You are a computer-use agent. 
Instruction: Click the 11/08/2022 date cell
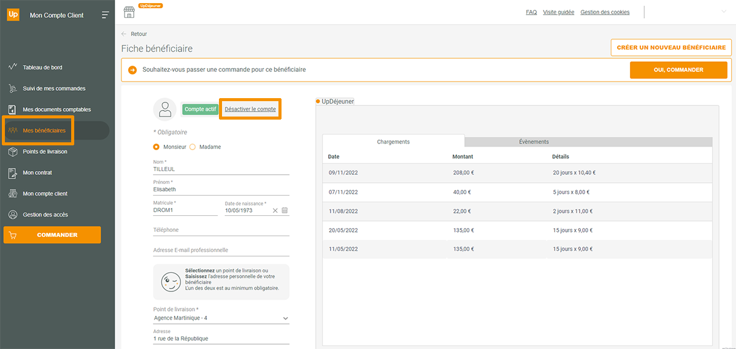click(x=343, y=211)
